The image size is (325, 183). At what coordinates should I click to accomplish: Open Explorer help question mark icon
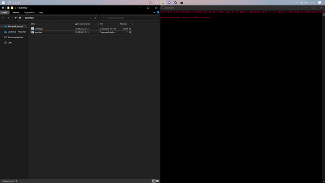tap(158, 13)
